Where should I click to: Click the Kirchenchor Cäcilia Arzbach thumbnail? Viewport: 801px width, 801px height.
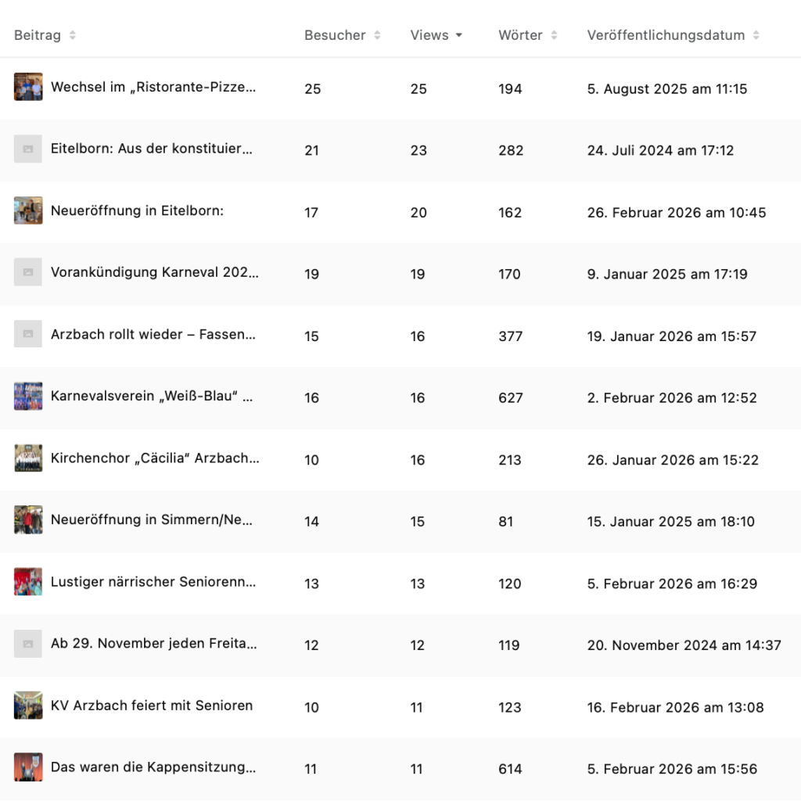[x=28, y=458]
